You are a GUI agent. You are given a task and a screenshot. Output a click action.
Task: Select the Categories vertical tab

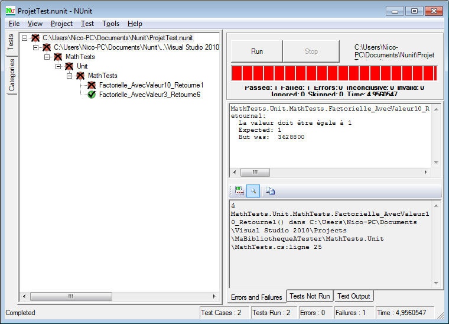11,75
